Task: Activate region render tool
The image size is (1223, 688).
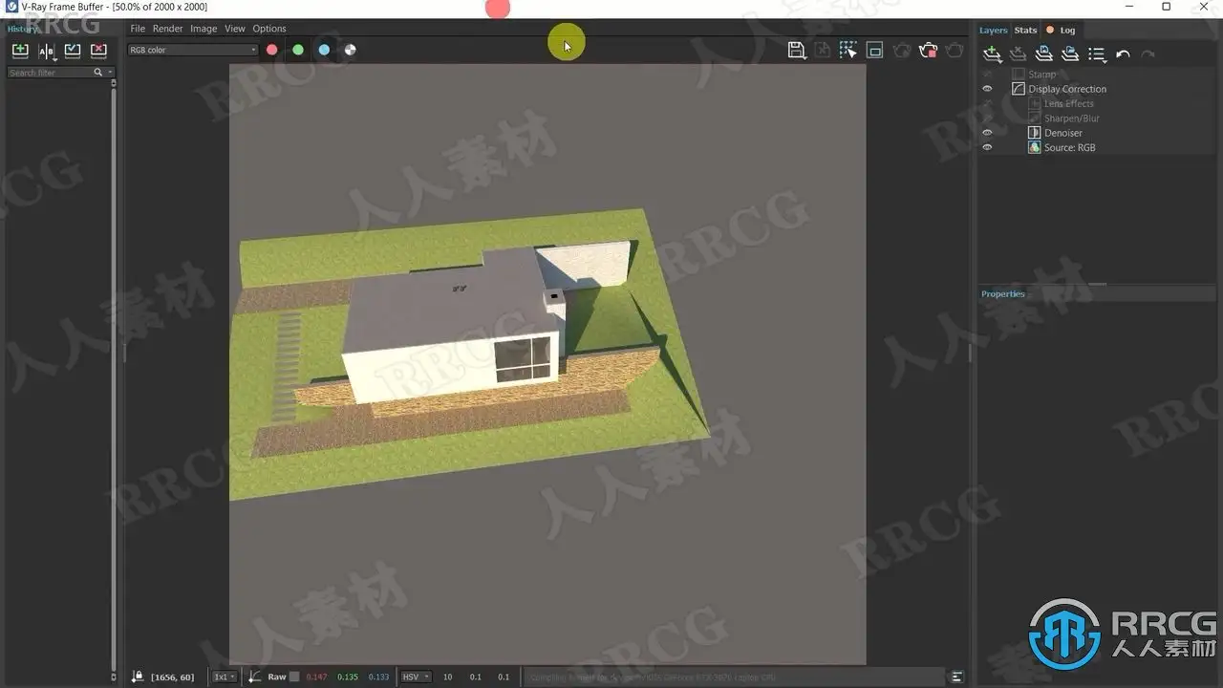Action: [874, 50]
